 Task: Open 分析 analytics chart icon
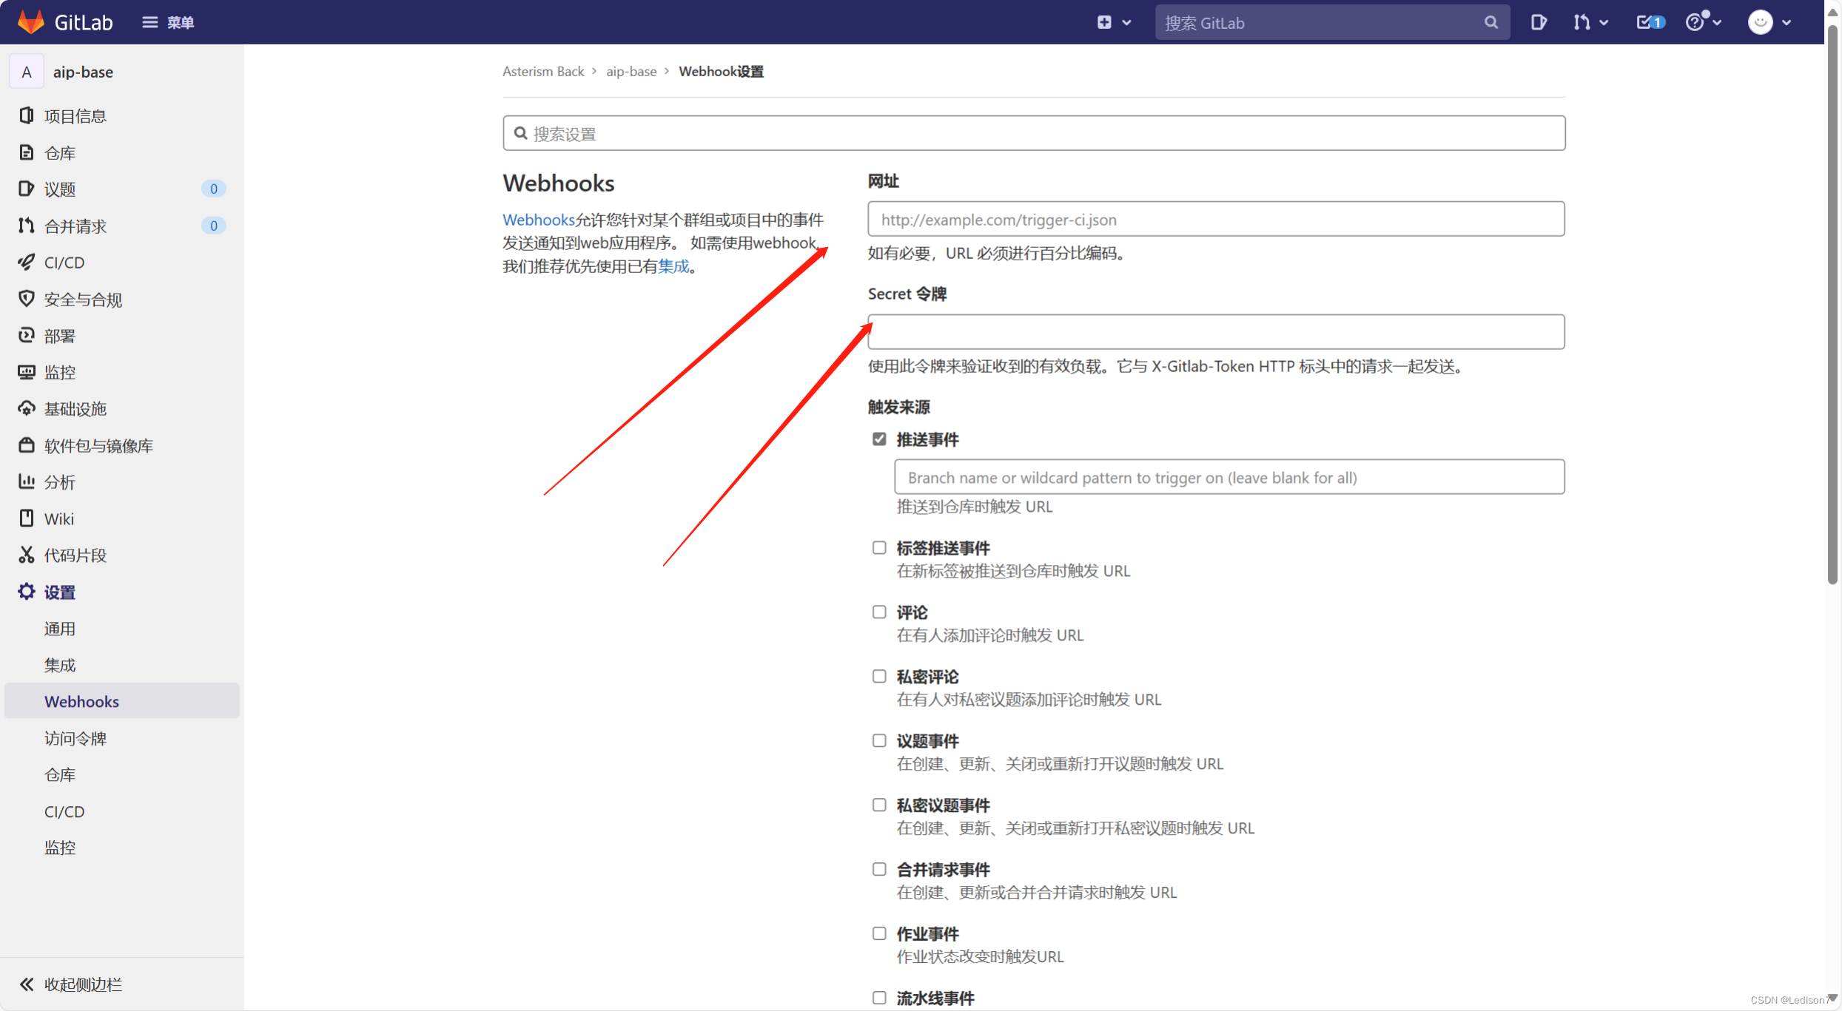click(27, 481)
